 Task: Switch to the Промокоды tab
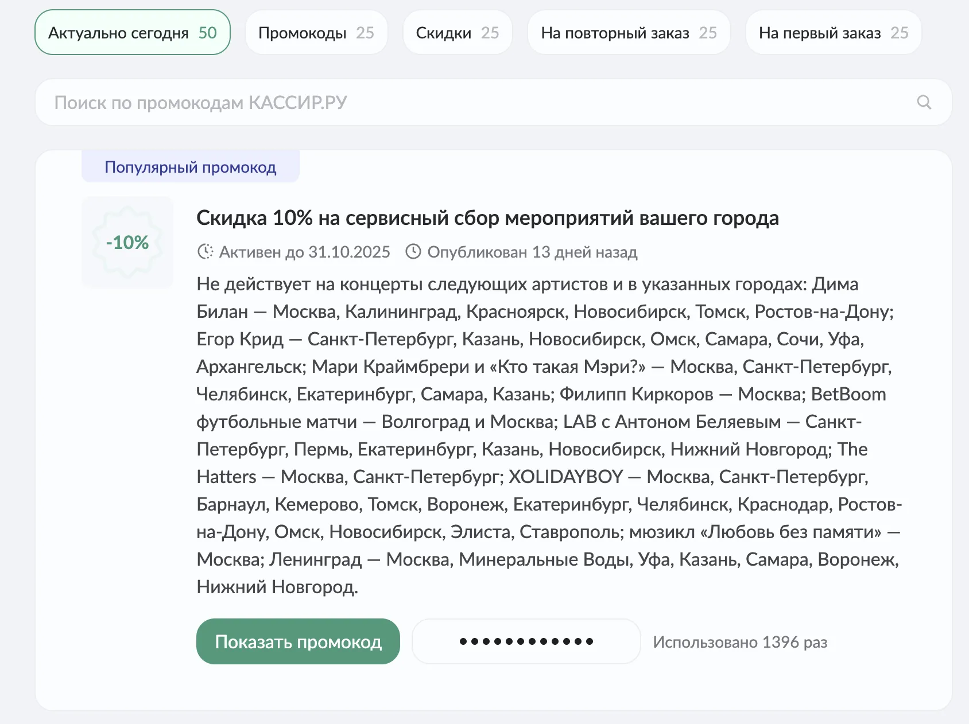pyautogui.click(x=316, y=33)
